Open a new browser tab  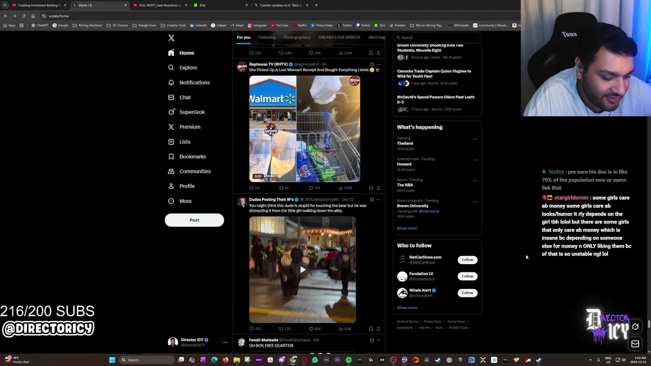tap(316, 5)
